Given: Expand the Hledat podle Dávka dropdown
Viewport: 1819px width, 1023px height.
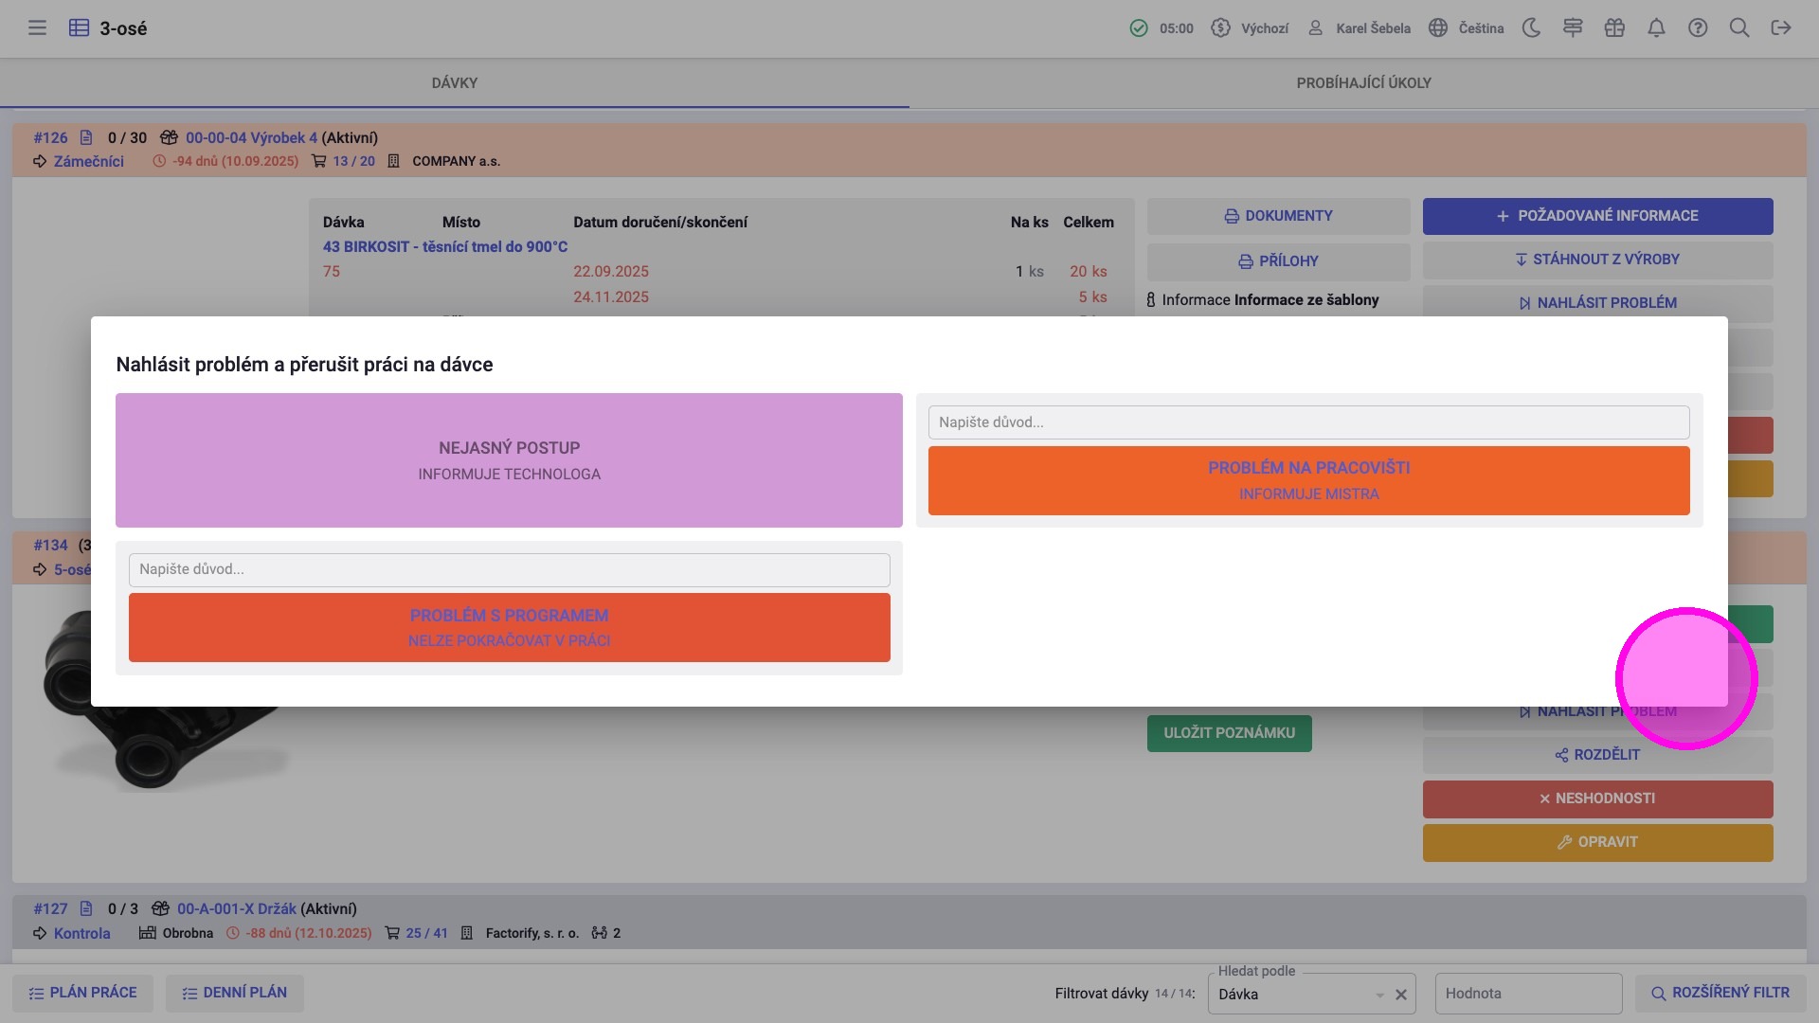Looking at the screenshot, I should [1379, 995].
